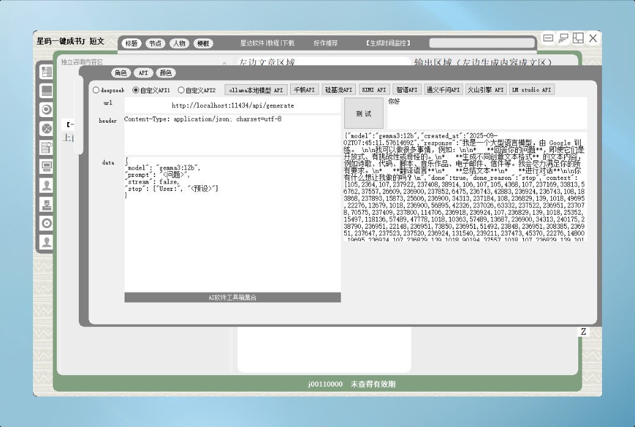Switch to the 角色 tab
The image size is (635, 427).
(x=120, y=73)
